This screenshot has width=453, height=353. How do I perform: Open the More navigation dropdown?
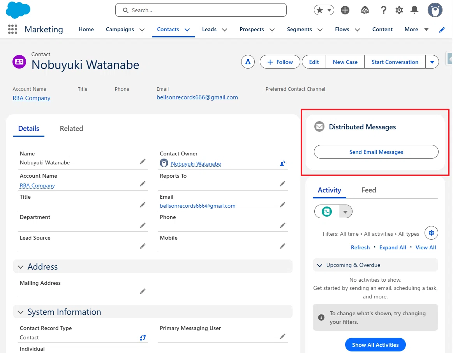click(416, 30)
